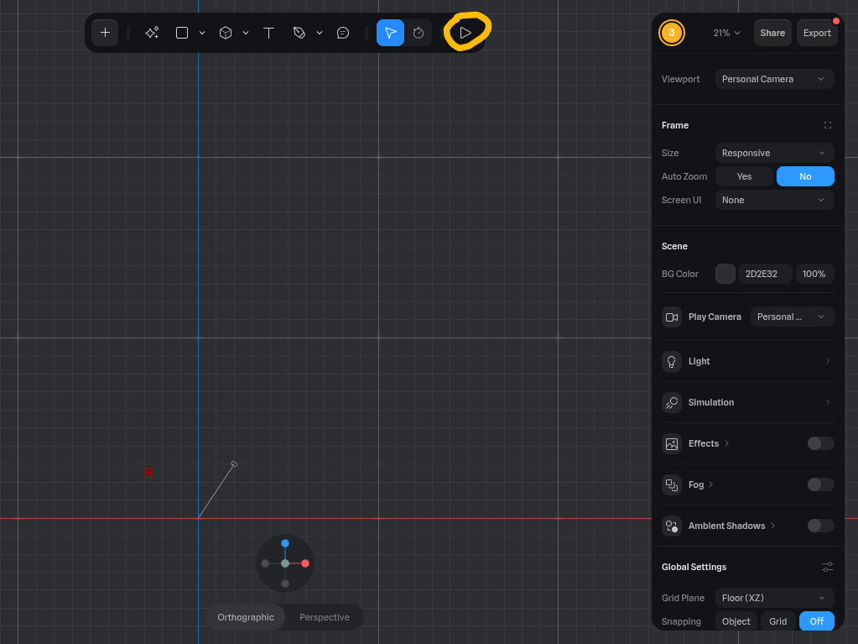The image size is (858, 644).
Task: Select the Text tool
Action: click(268, 33)
